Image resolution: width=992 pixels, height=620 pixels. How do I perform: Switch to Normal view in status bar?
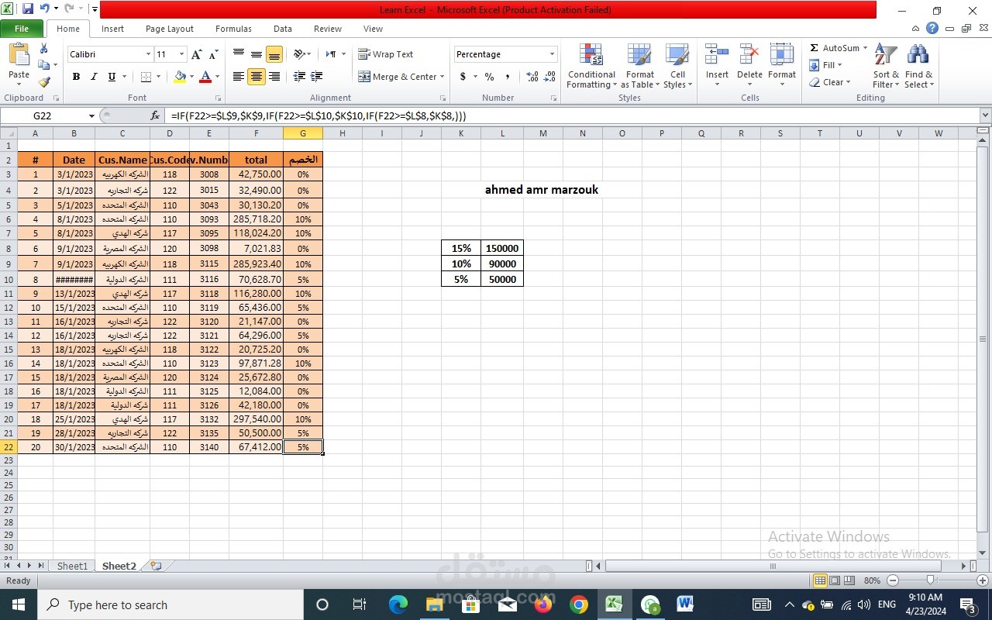tap(820, 580)
